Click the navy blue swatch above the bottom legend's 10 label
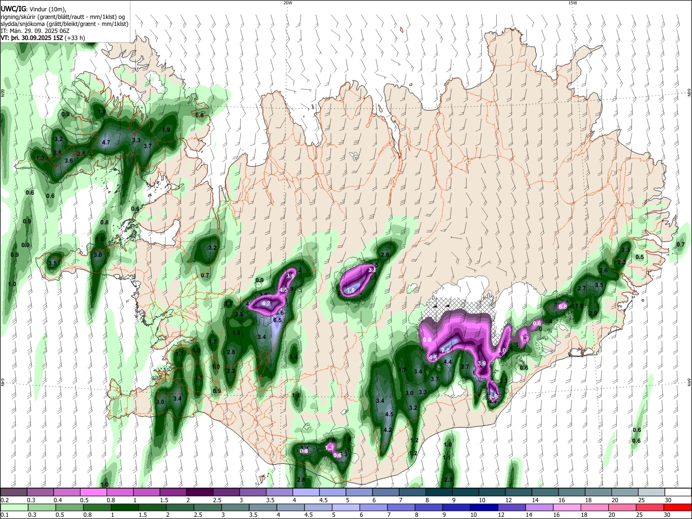The image size is (692, 519). click(x=484, y=507)
